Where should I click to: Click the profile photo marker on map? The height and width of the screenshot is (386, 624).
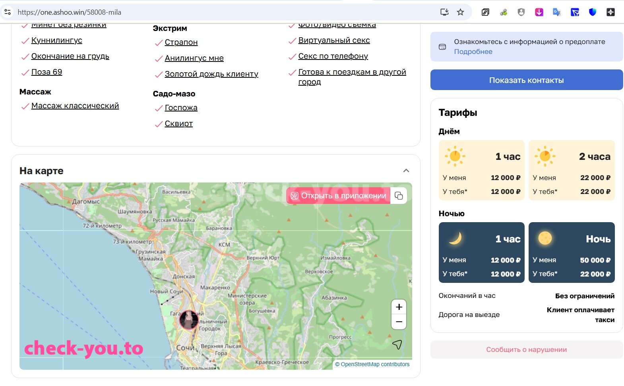click(189, 320)
